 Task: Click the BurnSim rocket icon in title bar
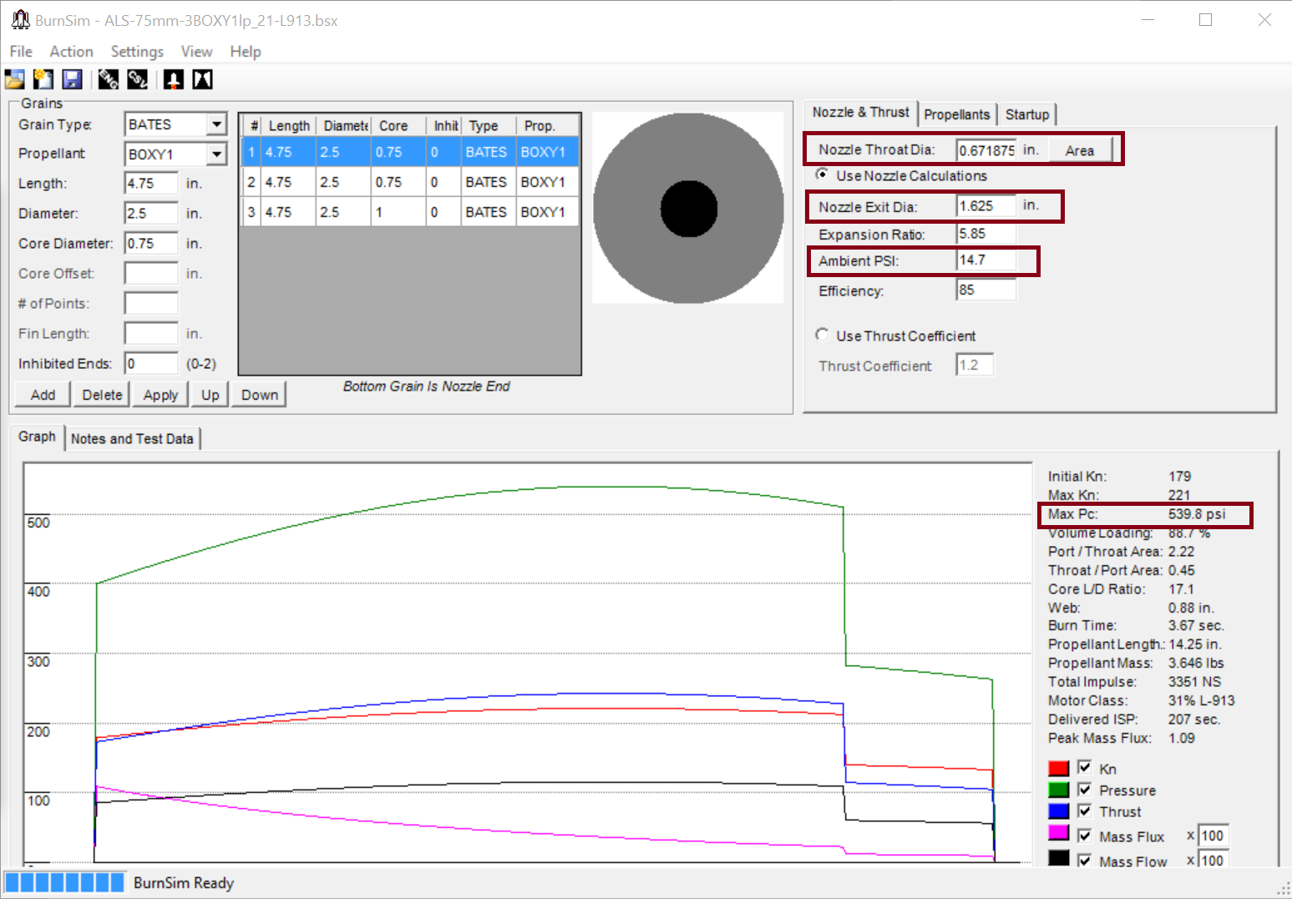pos(20,19)
